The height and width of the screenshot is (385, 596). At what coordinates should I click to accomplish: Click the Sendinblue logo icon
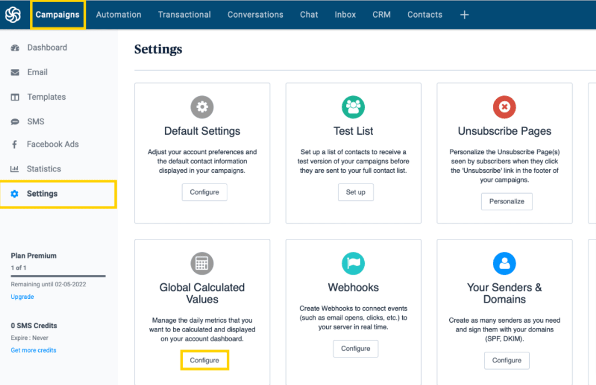click(12, 14)
